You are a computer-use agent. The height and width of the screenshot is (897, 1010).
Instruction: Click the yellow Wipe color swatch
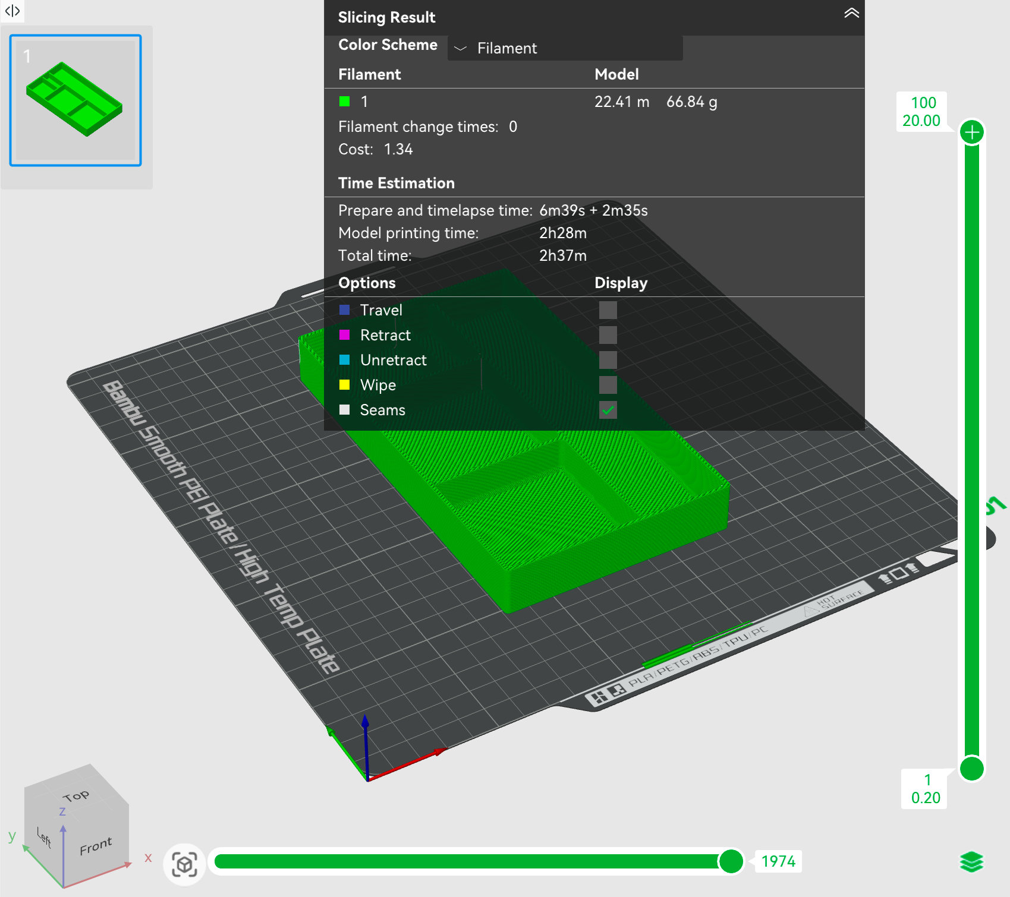click(x=344, y=385)
